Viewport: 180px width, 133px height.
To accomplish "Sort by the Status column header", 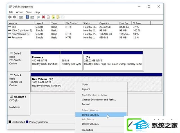I will [x=90, y=23].
